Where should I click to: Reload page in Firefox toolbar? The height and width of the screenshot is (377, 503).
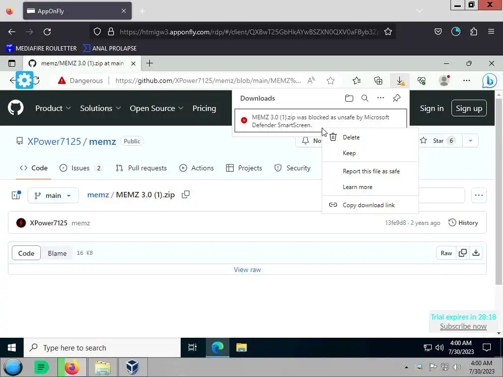point(47,32)
